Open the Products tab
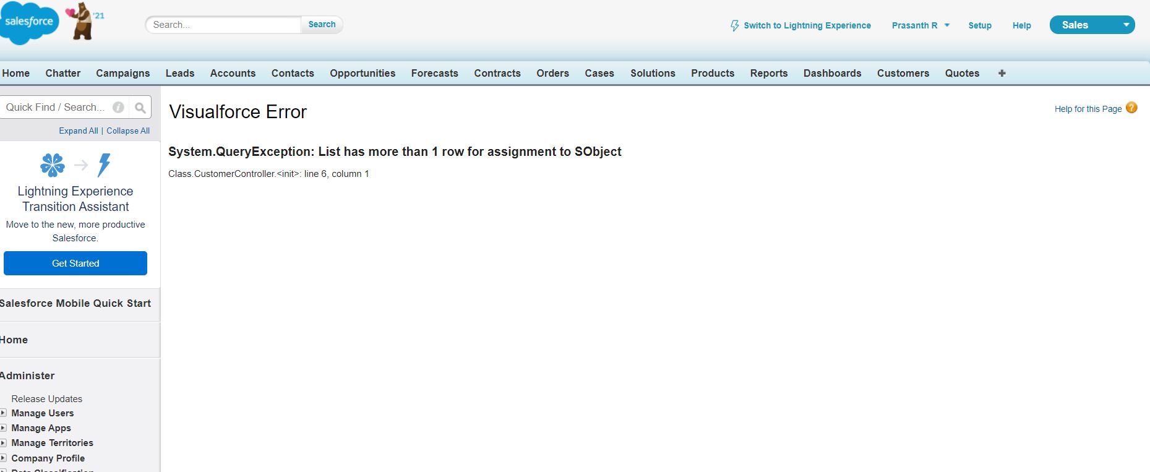 coord(713,73)
